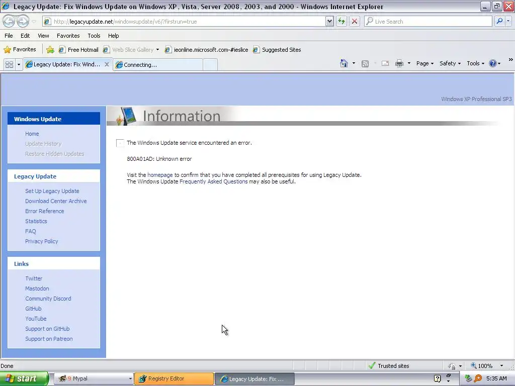Viewport: 515px width, 386px height.
Task: Switch to Mypal taskbar button
Action: pyautogui.click(x=94, y=379)
